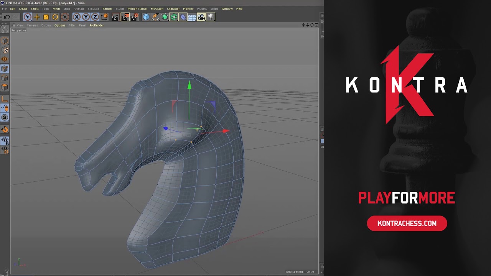Click the Floor environment icon
This screenshot has height=276, width=491.
click(x=192, y=17)
